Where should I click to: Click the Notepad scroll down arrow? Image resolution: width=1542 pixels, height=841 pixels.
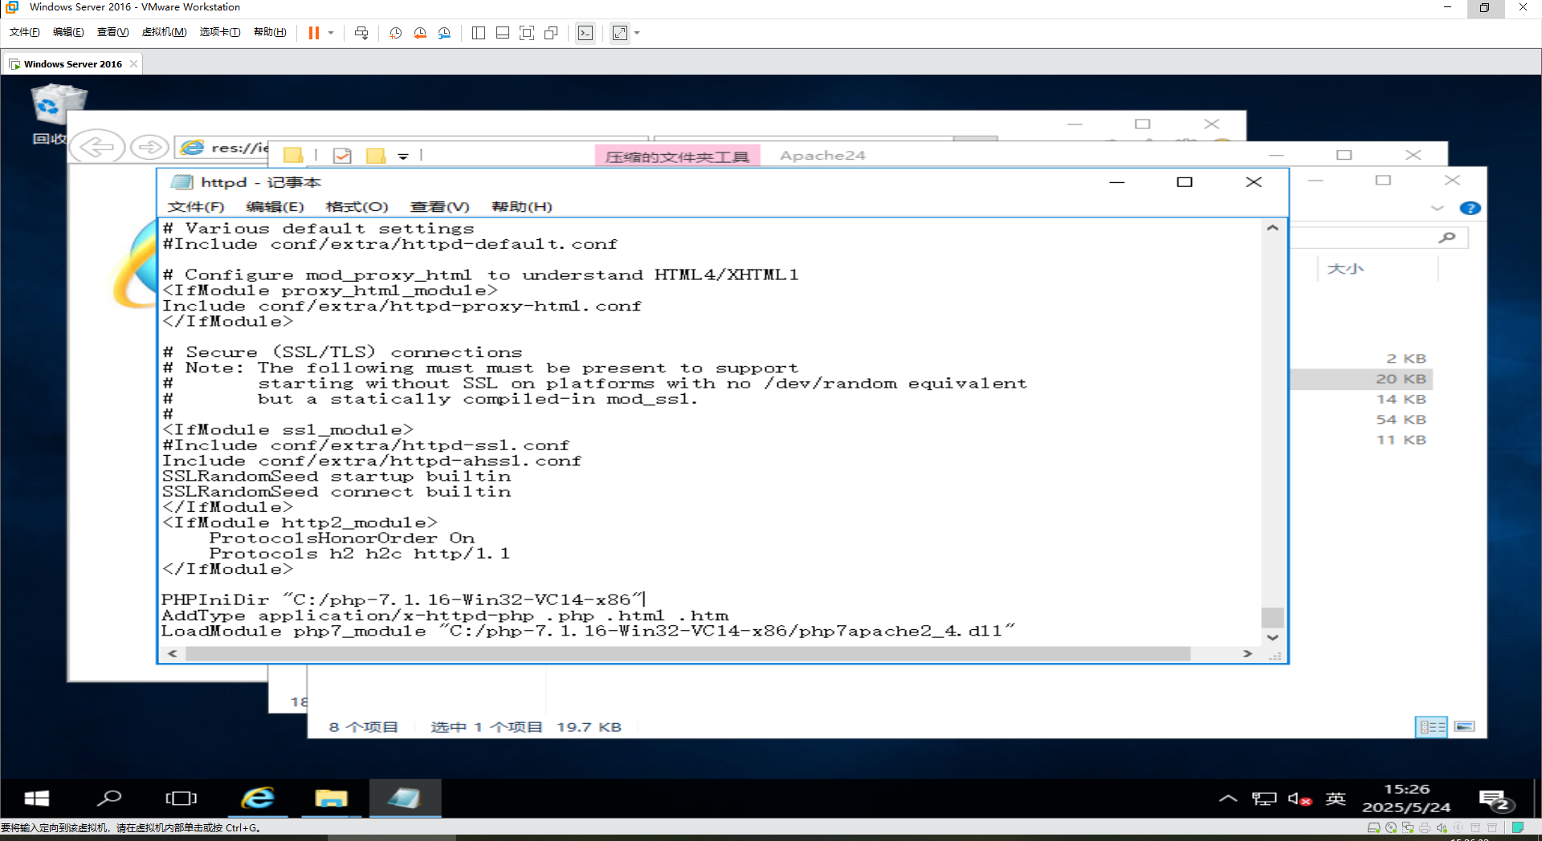pos(1272,637)
